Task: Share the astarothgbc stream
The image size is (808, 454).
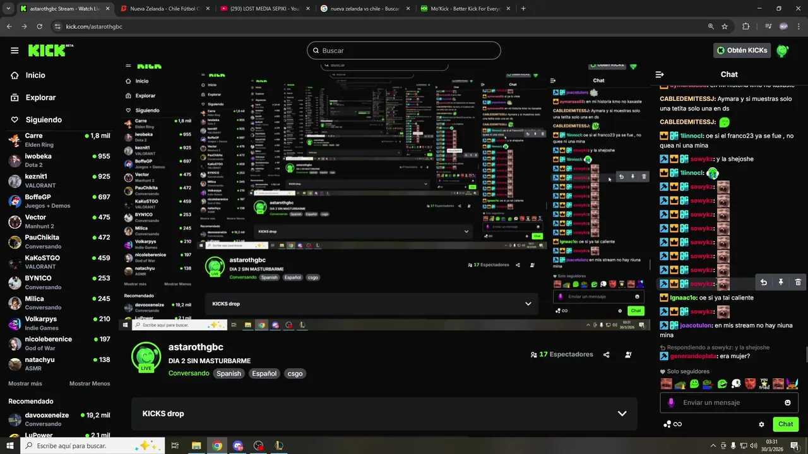Action: pos(606,355)
